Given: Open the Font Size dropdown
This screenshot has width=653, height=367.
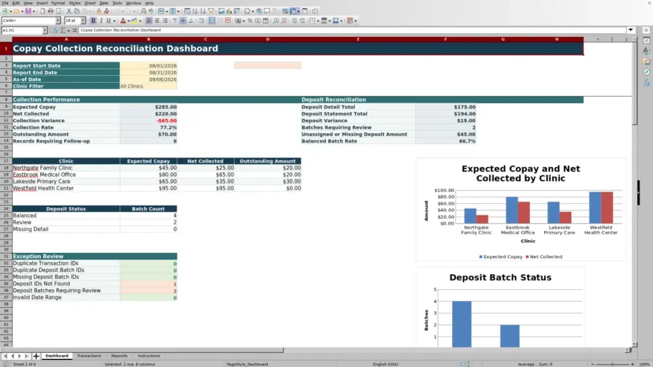Looking at the screenshot, I should 83,20.
